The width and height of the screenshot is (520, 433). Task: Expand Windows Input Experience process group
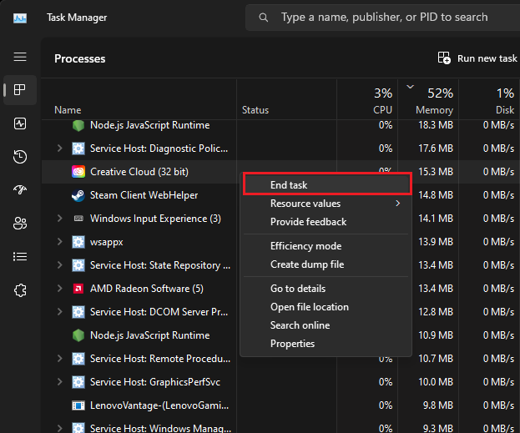[59, 219]
